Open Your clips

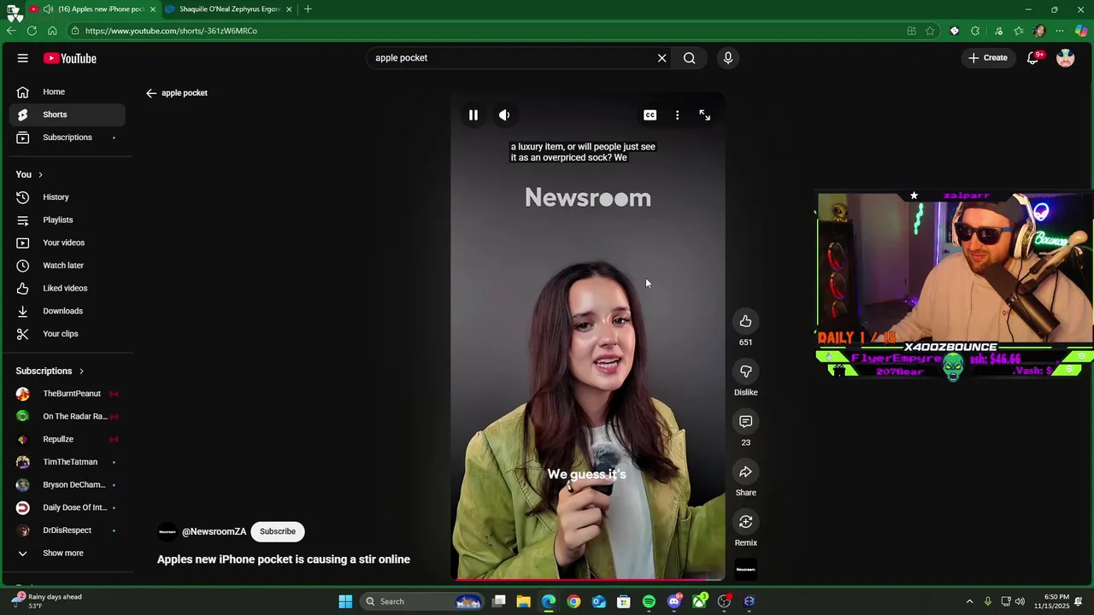[x=67, y=334]
